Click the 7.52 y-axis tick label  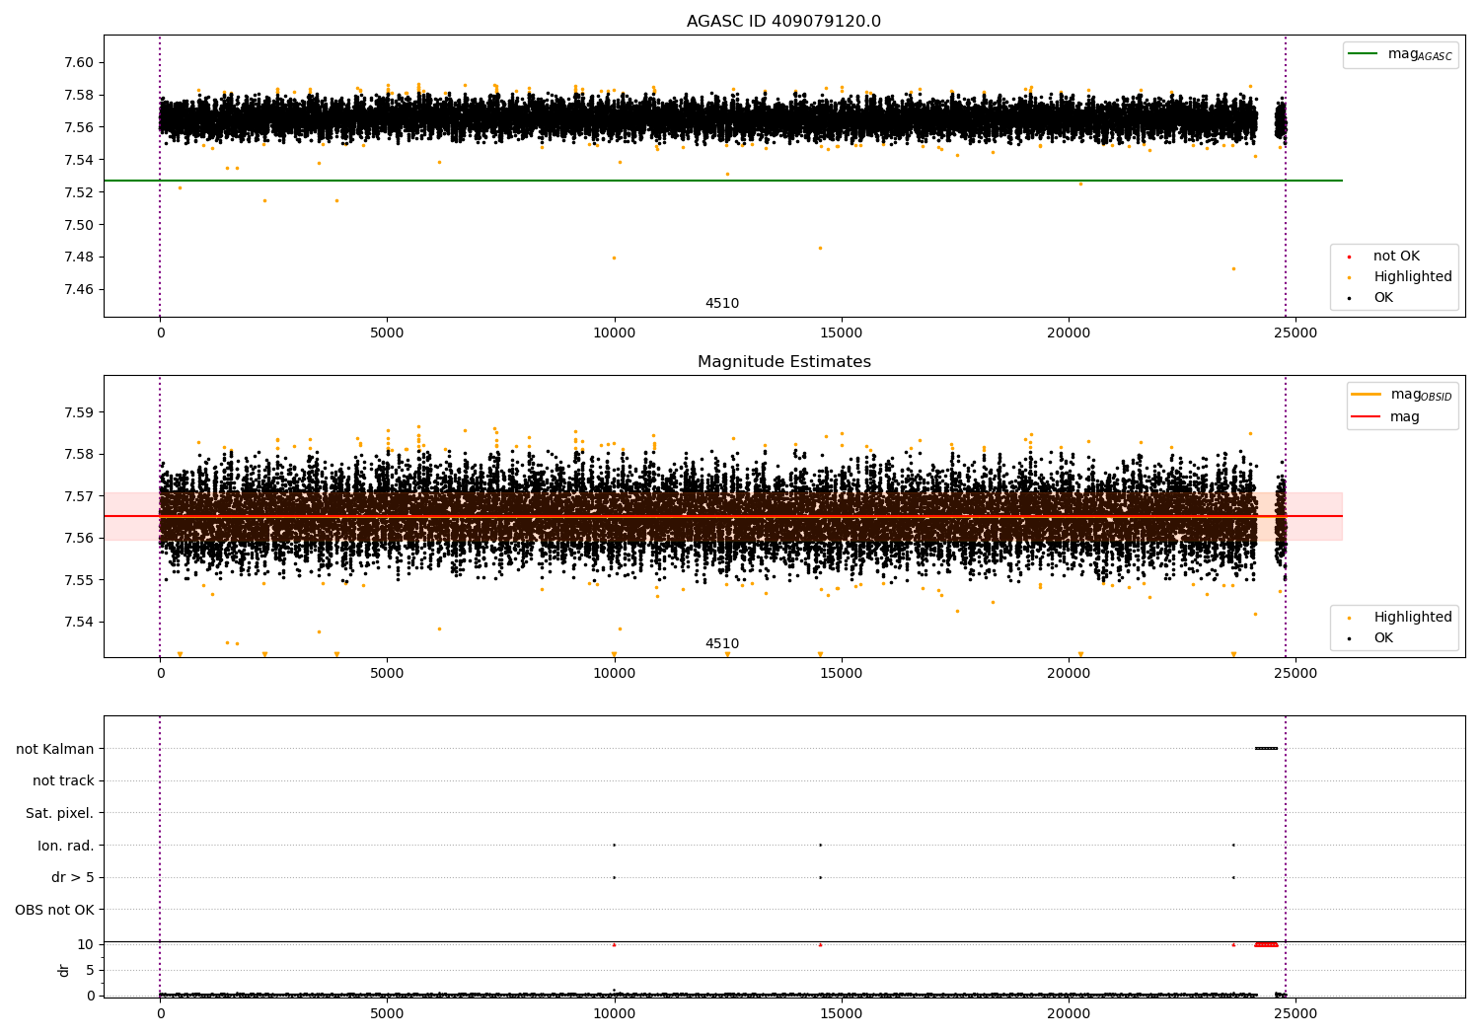[x=77, y=192]
